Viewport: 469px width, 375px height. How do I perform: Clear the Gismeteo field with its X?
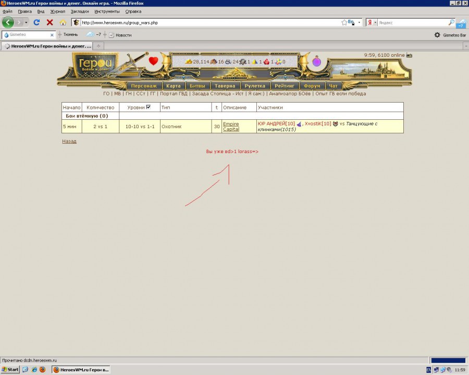[x=52, y=35]
